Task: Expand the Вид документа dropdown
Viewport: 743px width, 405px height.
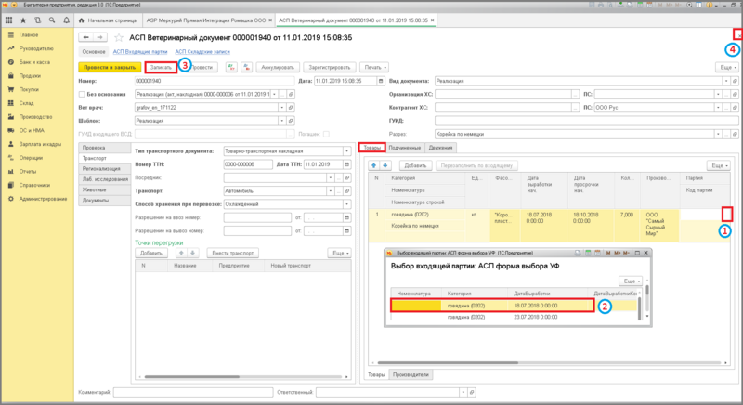Action: [x=726, y=81]
